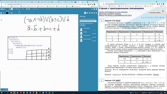167x94 pixels.
Task: Select the straight line tool
Action: (x=14, y=9)
